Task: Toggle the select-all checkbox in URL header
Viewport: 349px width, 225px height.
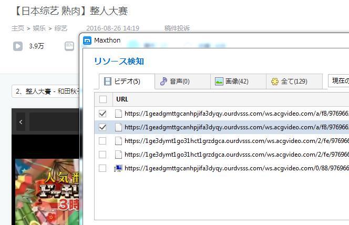Action: (x=103, y=99)
